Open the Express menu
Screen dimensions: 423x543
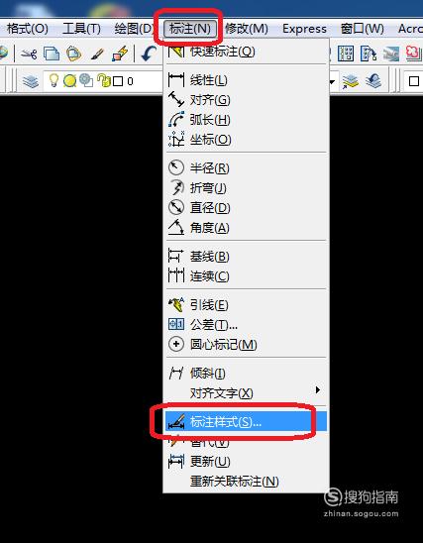pos(304,29)
